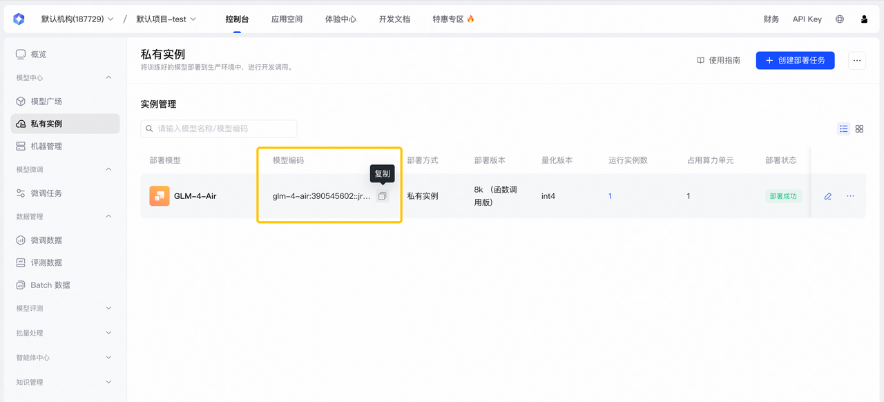Click the 占用算力单元 column header
This screenshot has height=402, width=884.
(x=710, y=160)
